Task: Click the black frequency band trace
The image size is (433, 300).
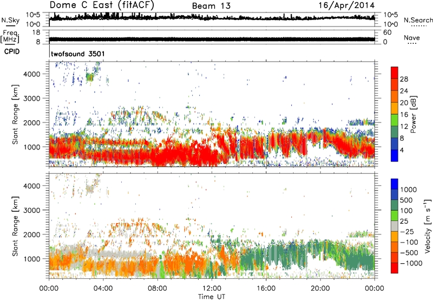Action: click(x=212, y=39)
